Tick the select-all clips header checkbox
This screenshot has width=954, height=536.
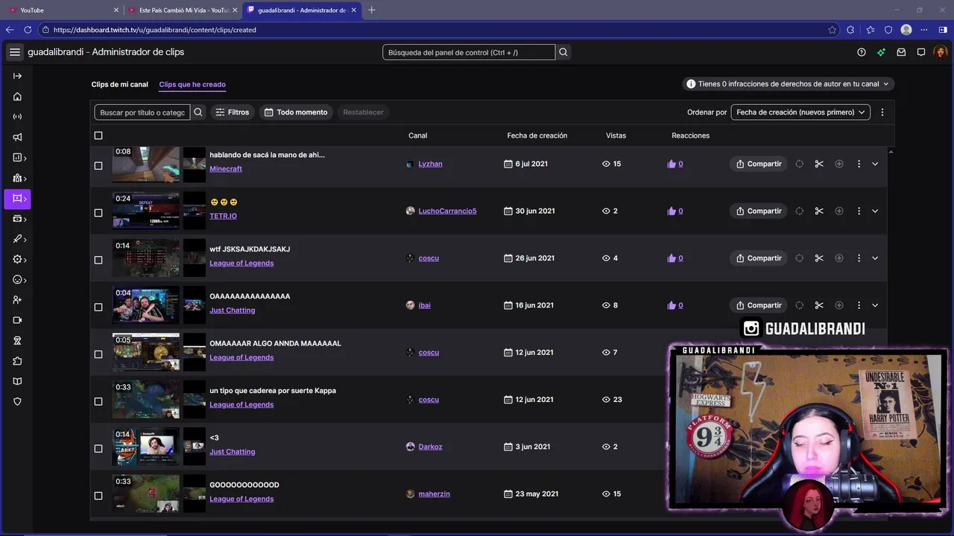tap(98, 135)
